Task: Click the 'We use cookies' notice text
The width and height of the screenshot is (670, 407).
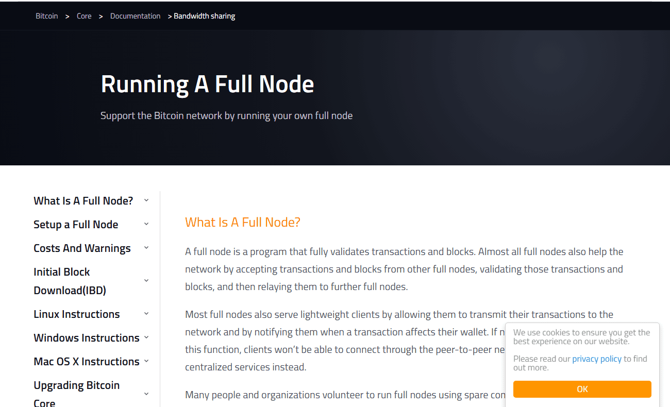Action: click(582, 337)
